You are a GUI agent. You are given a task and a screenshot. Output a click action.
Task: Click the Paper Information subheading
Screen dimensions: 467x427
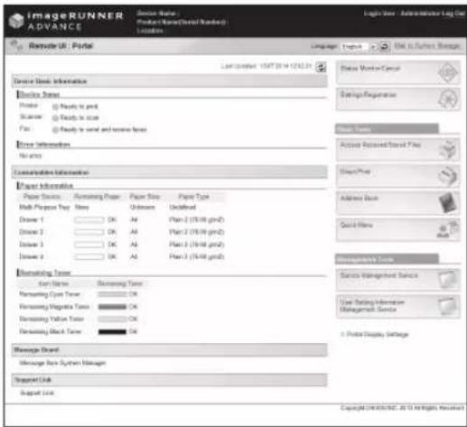46,185
